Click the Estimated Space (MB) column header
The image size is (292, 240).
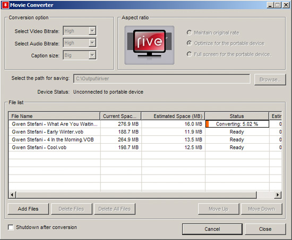point(173,116)
